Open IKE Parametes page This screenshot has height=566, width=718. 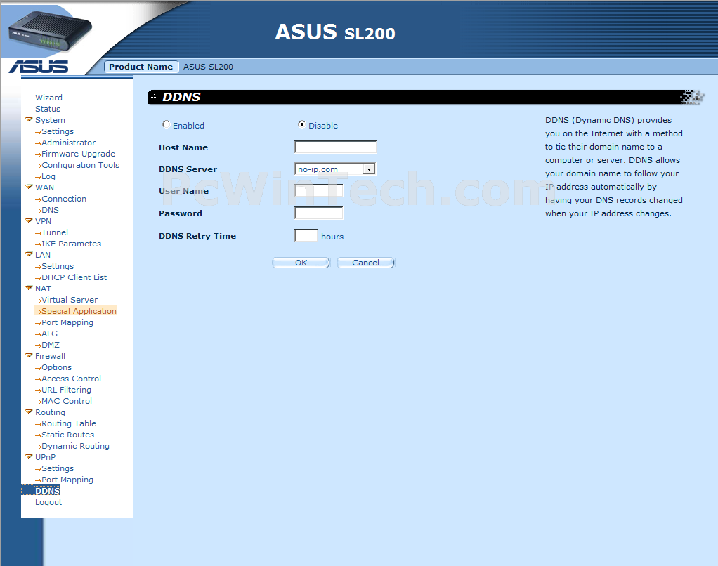(x=72, y=244)
